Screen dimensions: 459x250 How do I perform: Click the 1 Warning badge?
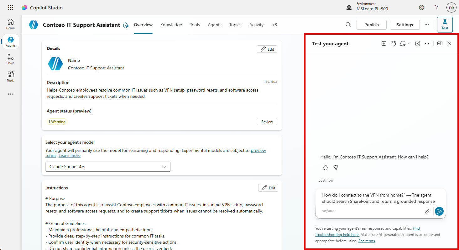(x=57, y=122)
